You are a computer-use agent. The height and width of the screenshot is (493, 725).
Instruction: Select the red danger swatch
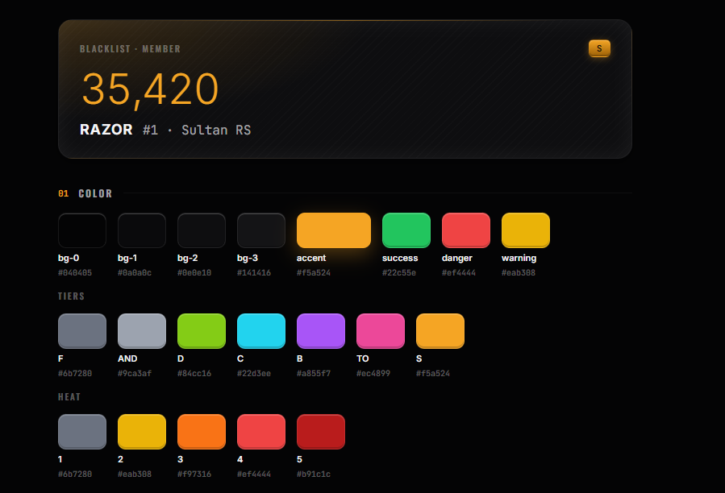click(466, 230)
